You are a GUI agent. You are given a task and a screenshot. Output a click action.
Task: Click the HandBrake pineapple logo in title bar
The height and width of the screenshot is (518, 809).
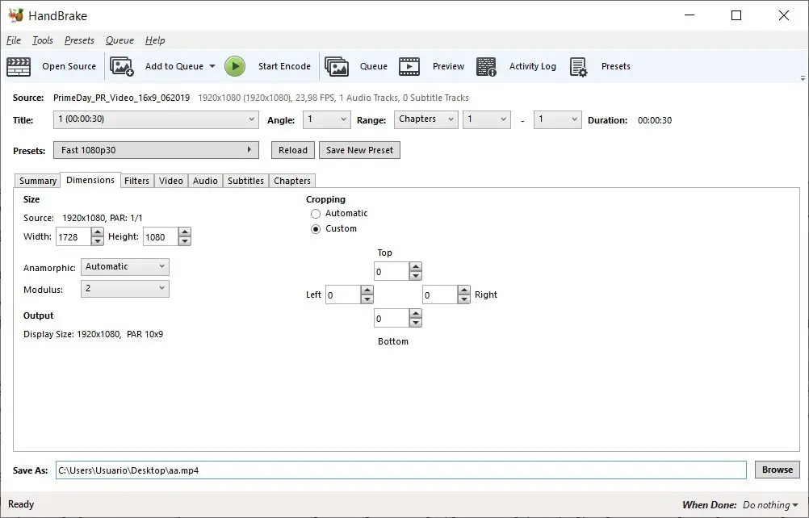[16, 15]
